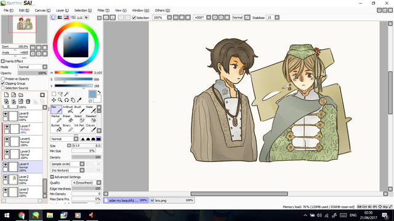Image resolution: width=394 pixels, height=221 pixels.
Task: Open the Filter menu
Action: (x=103, y=10)
